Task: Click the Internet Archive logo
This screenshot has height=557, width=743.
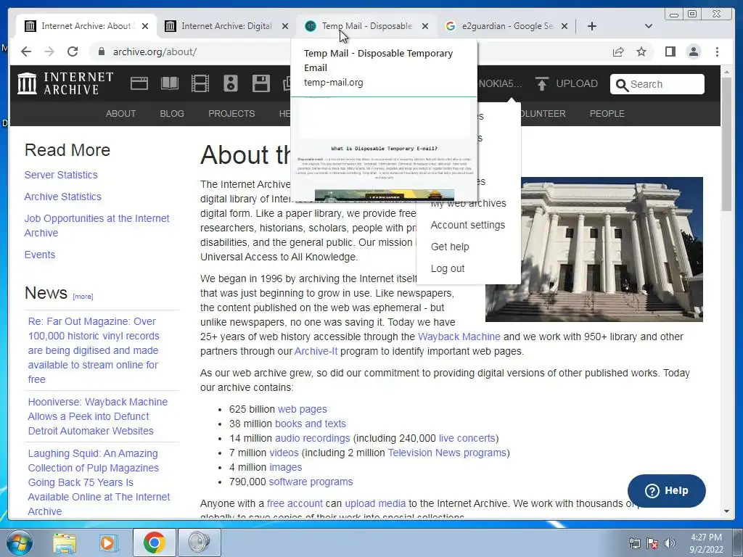Action: [x=65, y=83]
